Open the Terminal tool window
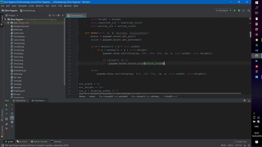The width and height of the screenshot is (262, 147). [56, 142]
